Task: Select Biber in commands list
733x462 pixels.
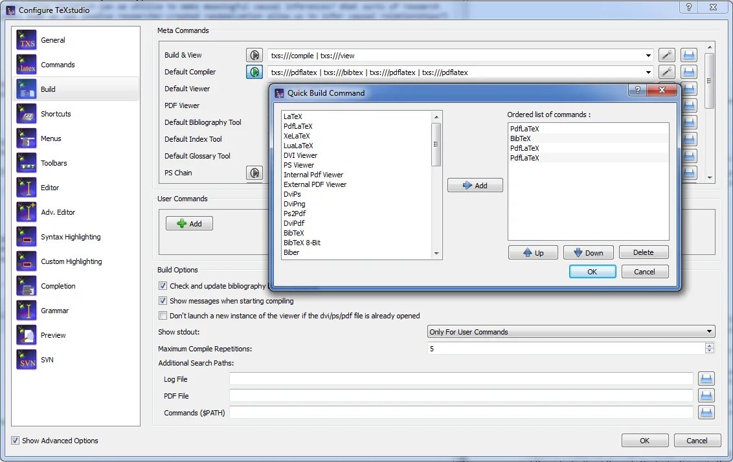Action: [x=291, y=252]
